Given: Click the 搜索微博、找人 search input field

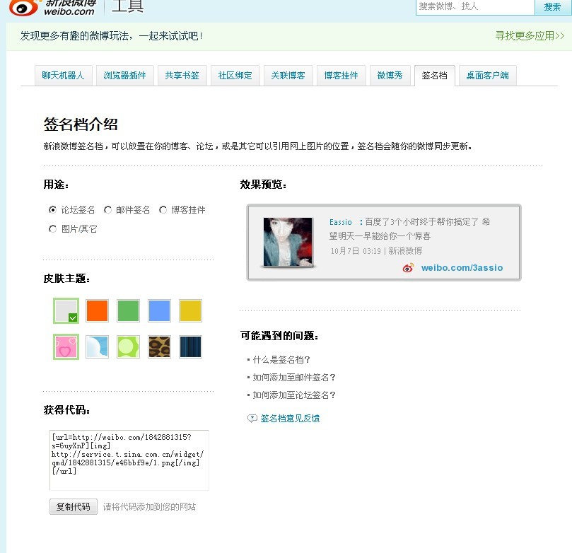Looking at the screenshot, I should 474,7.
